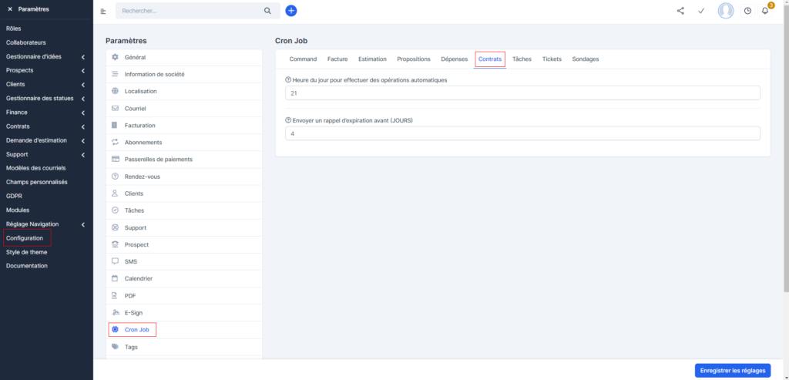Click the gear icon next to Général
Viewport: 789px width, 380px height.
tap(115, 57)
